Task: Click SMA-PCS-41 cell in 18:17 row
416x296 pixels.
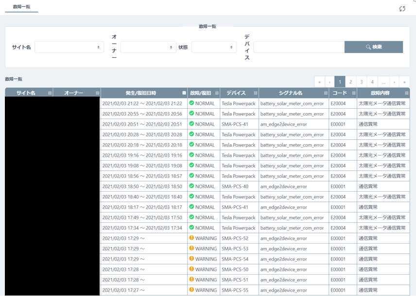Action: tap(239, 207)
